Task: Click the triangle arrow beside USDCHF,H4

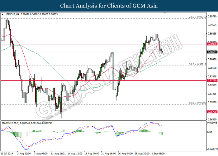Action: coord(2,14)
